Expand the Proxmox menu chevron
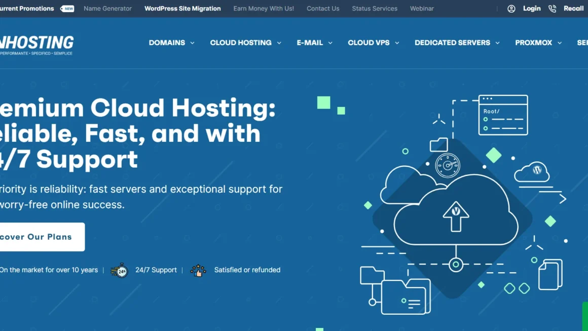This screenshot has height=331, width=588. (x=560, y=43)
